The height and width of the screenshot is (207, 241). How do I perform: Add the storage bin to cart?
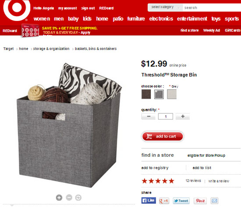(x=163, y=136)
